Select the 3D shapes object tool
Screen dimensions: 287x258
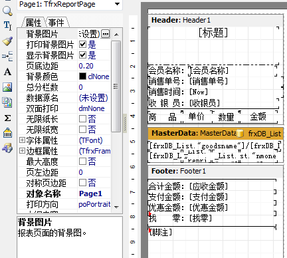coord(7,148)
